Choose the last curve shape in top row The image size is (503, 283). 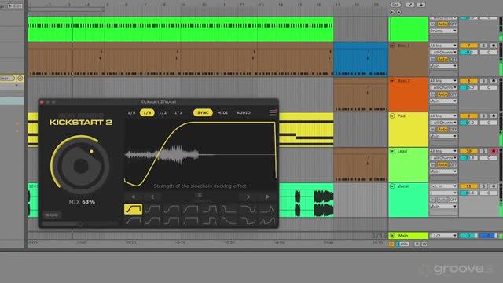tap(267, 209)
